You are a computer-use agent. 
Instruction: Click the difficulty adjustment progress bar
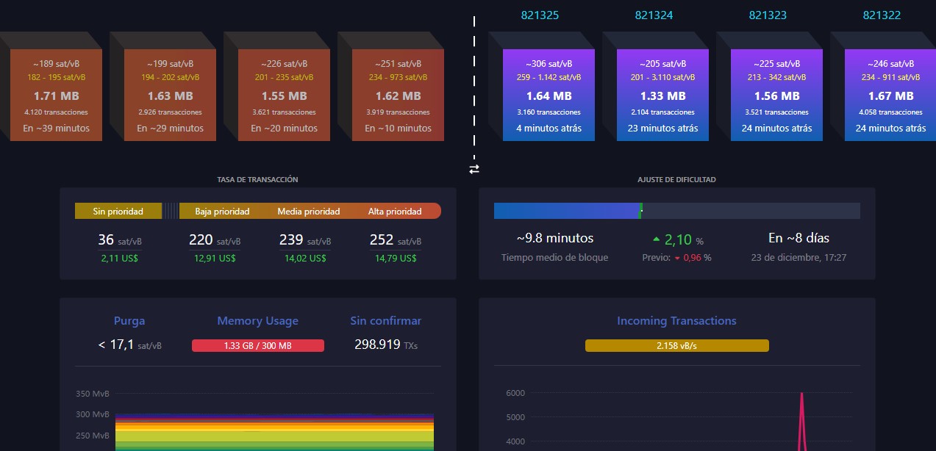pos(677,211)
